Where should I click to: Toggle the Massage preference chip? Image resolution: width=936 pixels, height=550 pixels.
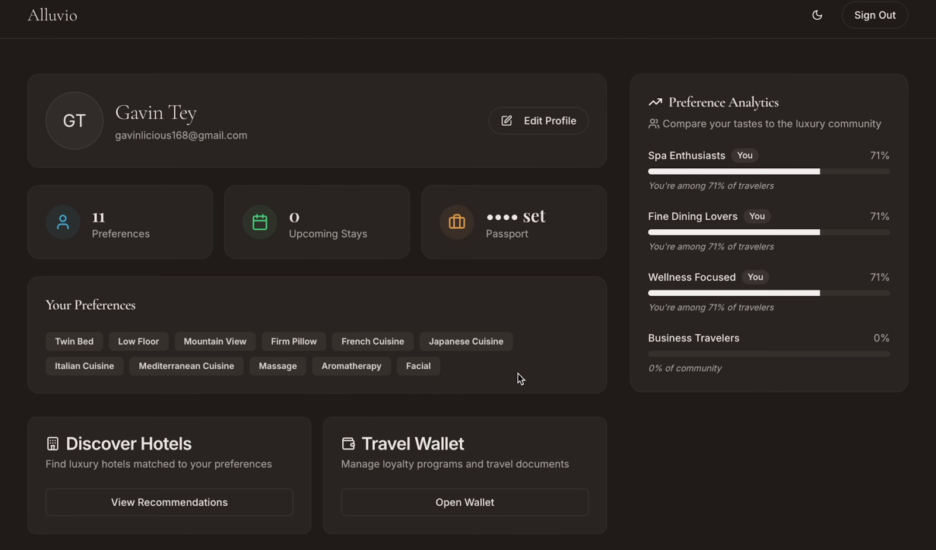[x=277, y=366]
